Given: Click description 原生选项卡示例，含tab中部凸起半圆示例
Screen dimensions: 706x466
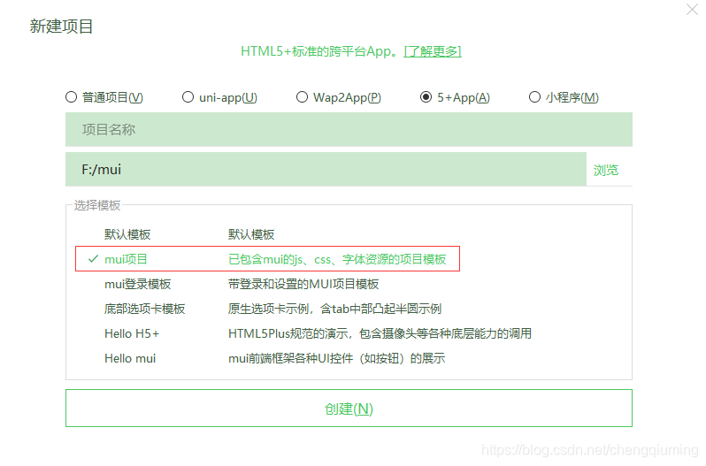Looking at the screenshot, I should click(334, 309).
